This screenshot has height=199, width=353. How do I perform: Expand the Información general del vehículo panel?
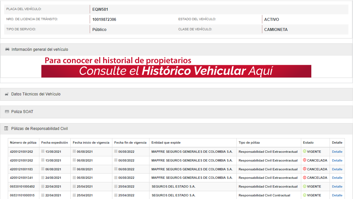pyautogui.click(x=40, y=50)
